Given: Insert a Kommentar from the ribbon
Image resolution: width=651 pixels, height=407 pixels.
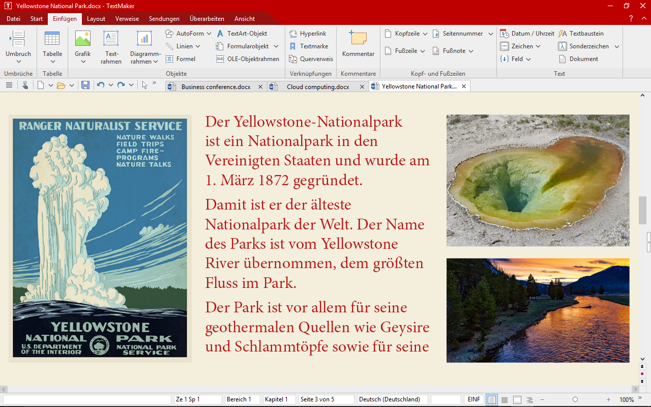Looking at the screenshot, I should coord(358,44).
